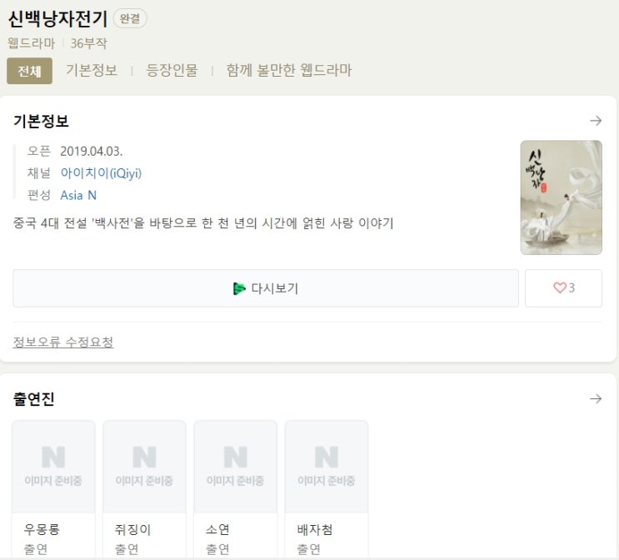This screenshot has width=619, height=560.
Task: Open 함께 볼만한 웹드라마 tab
Action: (288, 71)
